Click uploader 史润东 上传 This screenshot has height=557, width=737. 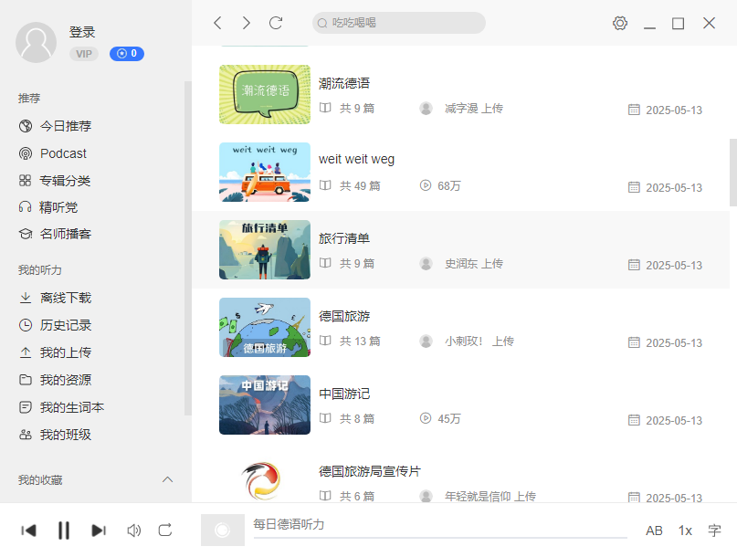(x=474, y=264)
